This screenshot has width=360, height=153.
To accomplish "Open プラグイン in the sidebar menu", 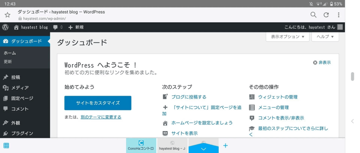I will tap(22, 133).
